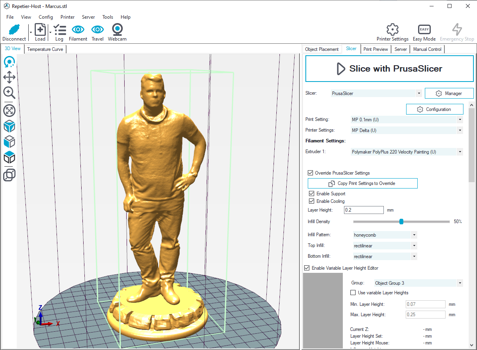
Task: Select the Move Viewport tool
Action: click(x=9, y=77)
